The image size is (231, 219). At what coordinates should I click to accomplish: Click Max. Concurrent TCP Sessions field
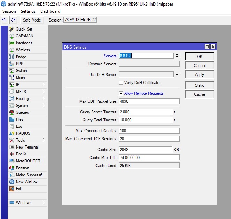click(149, 139)
